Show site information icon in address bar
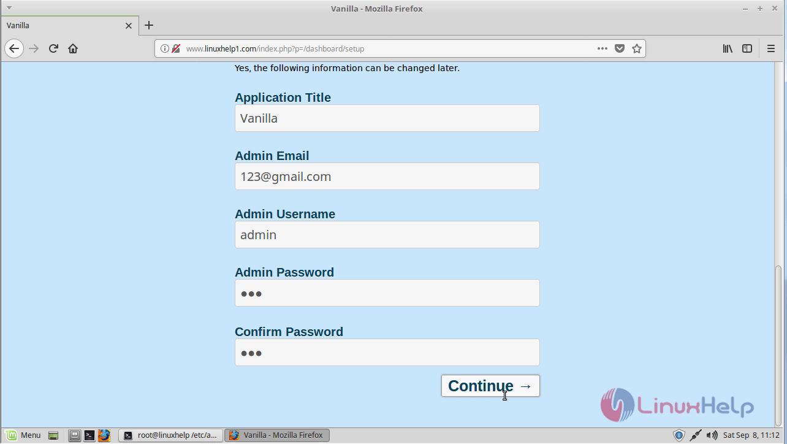 coord(165,48)
